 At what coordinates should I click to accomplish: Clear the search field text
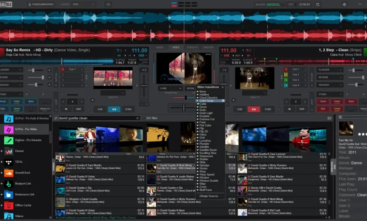pos(137,118)
